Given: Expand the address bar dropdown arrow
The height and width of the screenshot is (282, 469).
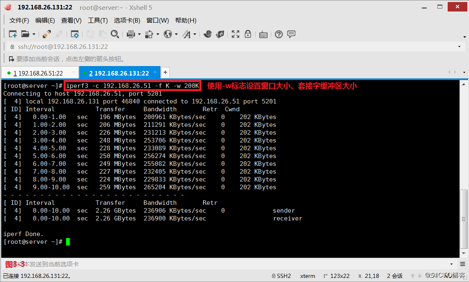Looking at the screenshot, I should (460, 47).
